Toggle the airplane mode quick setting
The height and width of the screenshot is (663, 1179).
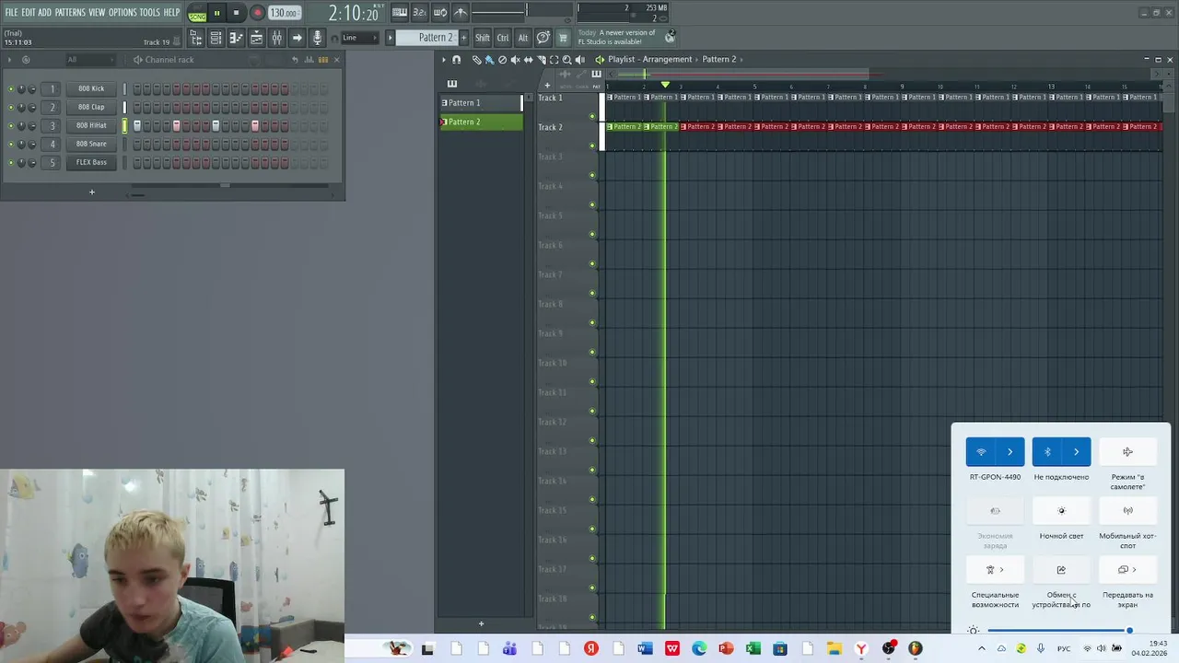point(1127,452)
